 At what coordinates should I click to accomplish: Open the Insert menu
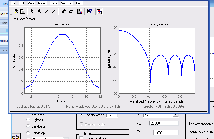(x=42, y=3)
